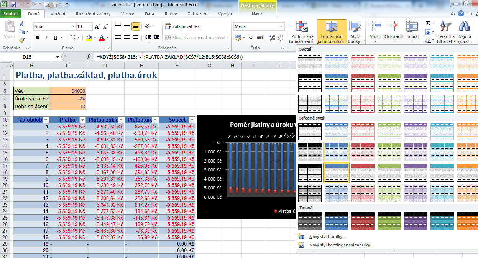The height and width of the screenshot is (258, 478).
Task: Switch to the Vzorce tab
Action: tap(128, 14)
